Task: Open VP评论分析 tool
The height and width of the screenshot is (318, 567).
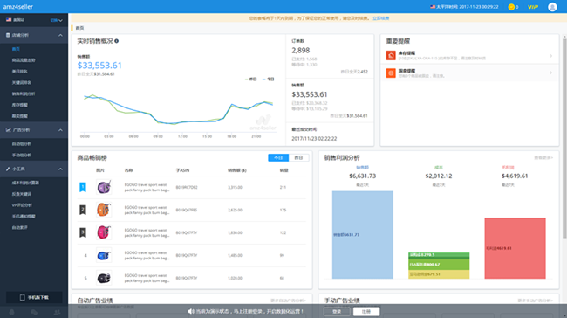Action: (22, 205)
